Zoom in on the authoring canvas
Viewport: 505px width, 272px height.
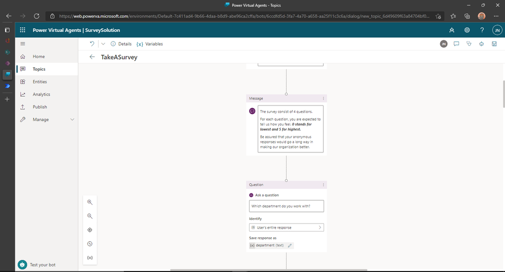click(90, 202)
